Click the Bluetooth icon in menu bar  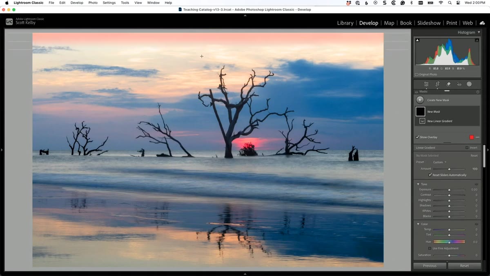click(x=411, y=3)
